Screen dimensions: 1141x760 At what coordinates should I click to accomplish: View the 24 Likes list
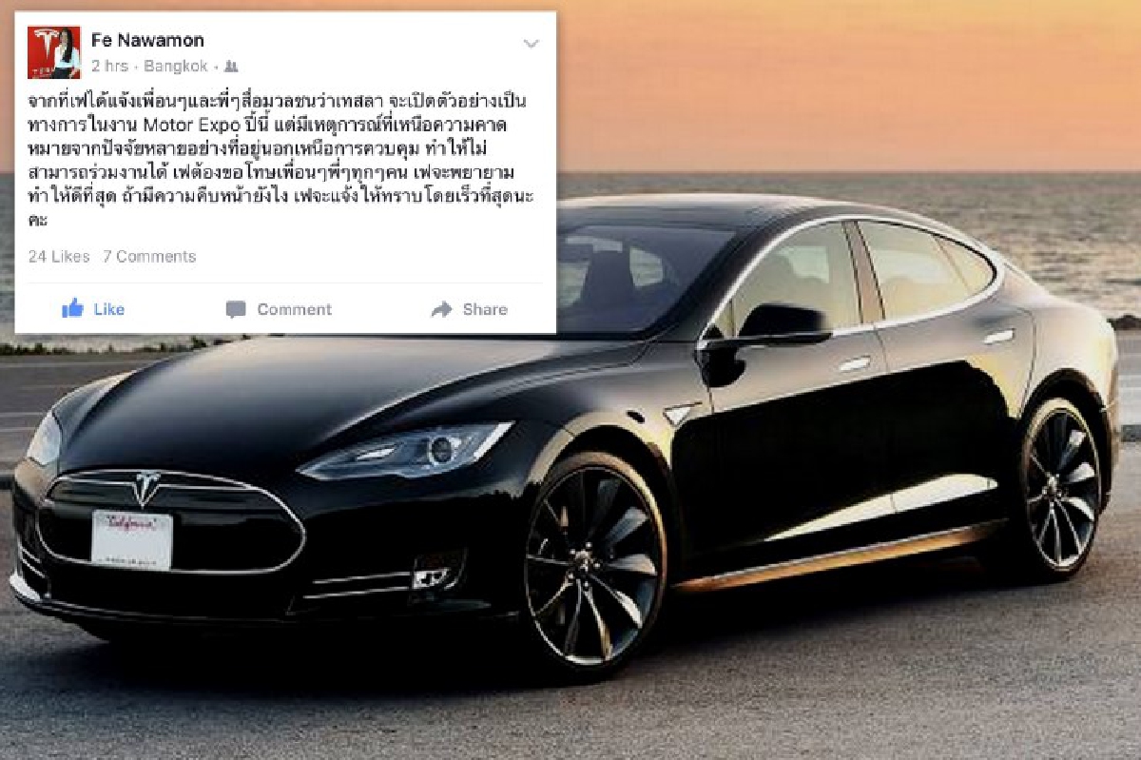coord(59,256)
